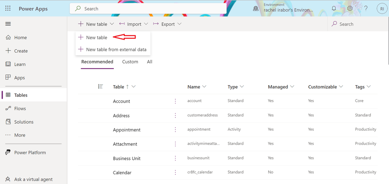This screenshot has height=184, width=389.
Task: Collapse the left navigation hamburger menu
Action: pos(8,24)
